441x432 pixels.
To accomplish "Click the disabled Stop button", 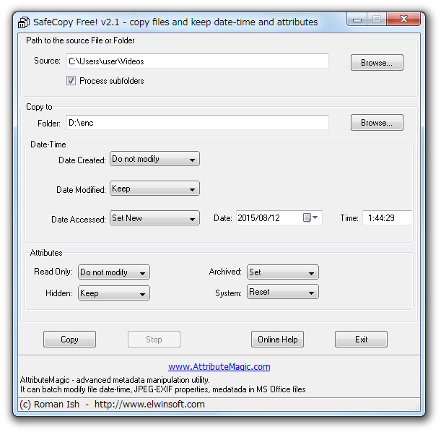I will 154,339.
